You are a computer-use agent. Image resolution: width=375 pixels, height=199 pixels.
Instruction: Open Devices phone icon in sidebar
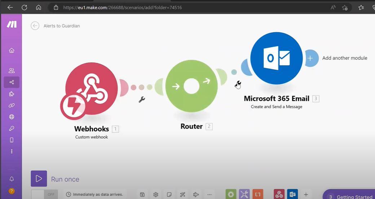pyautogui.click(x=12, y=140)
